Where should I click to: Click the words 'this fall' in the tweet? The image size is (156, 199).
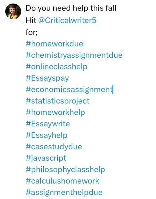click(103, 8)
